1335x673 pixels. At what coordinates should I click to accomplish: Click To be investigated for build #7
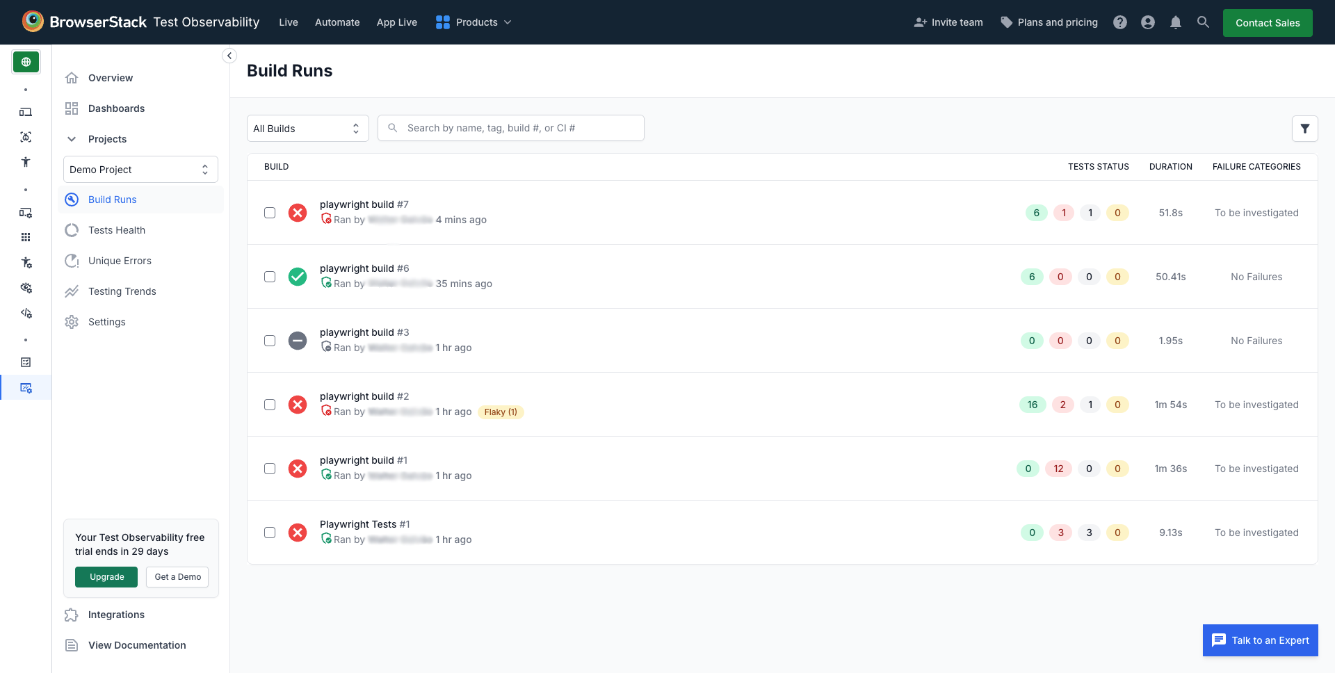1256,213
